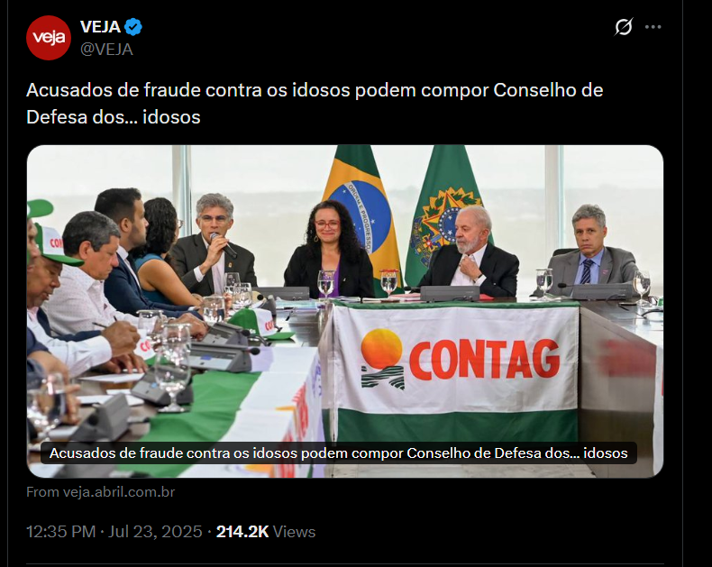Screen dimensions: 712x567
Task: View the 214.2K Views analytics
Action: pos(266,532)
